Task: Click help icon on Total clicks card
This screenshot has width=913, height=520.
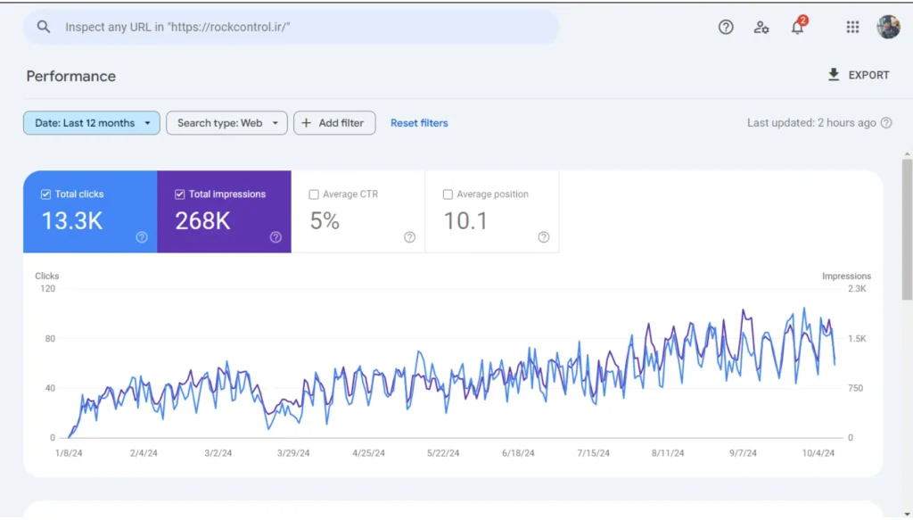Action: (142, 237)
